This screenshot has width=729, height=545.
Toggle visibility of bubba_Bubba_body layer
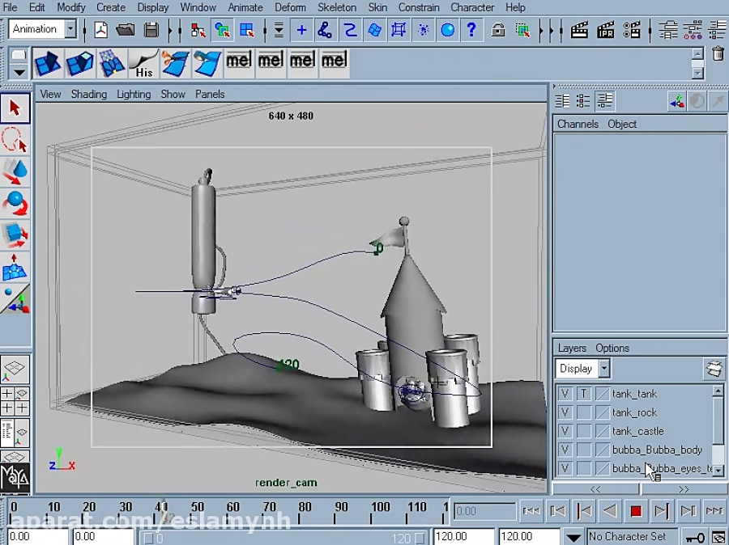[x=565, y=450]
